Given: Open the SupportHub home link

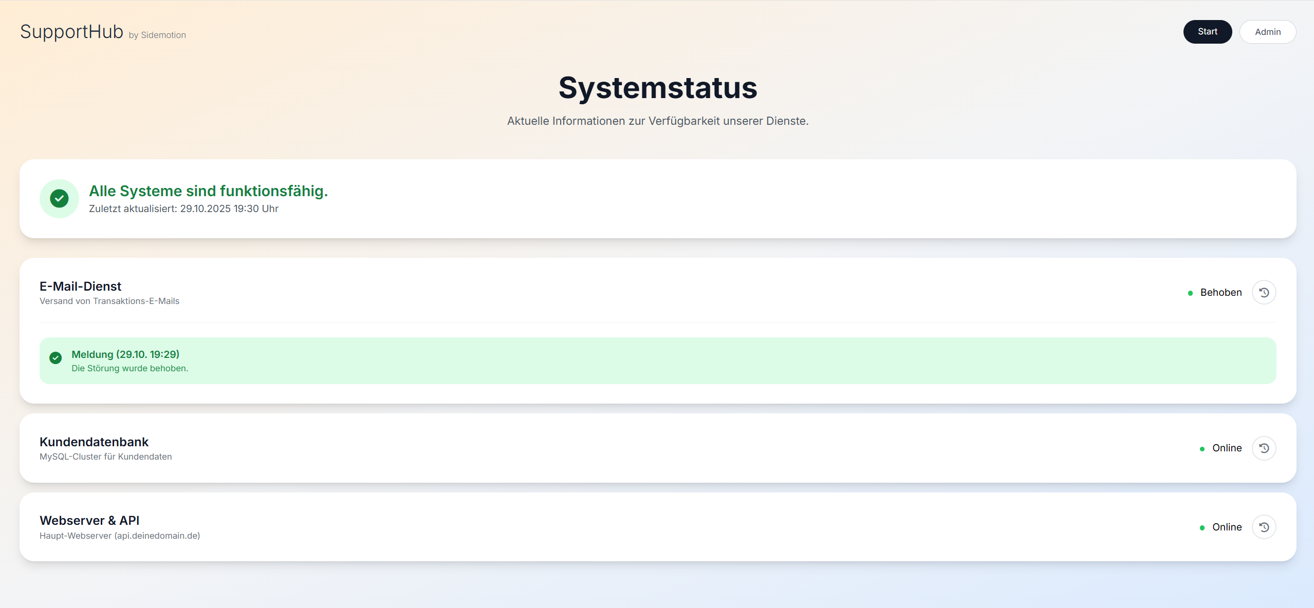Looking at the screenshot, I should coord(71,31).
